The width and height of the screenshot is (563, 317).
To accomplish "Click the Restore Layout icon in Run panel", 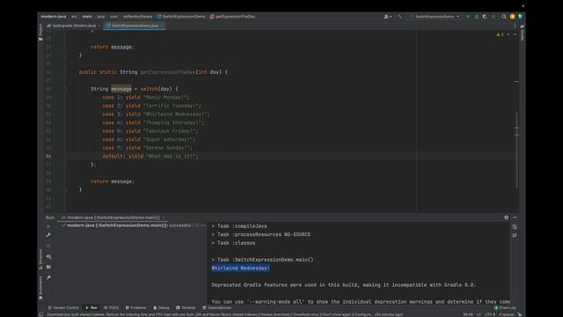I will point(48,267).
